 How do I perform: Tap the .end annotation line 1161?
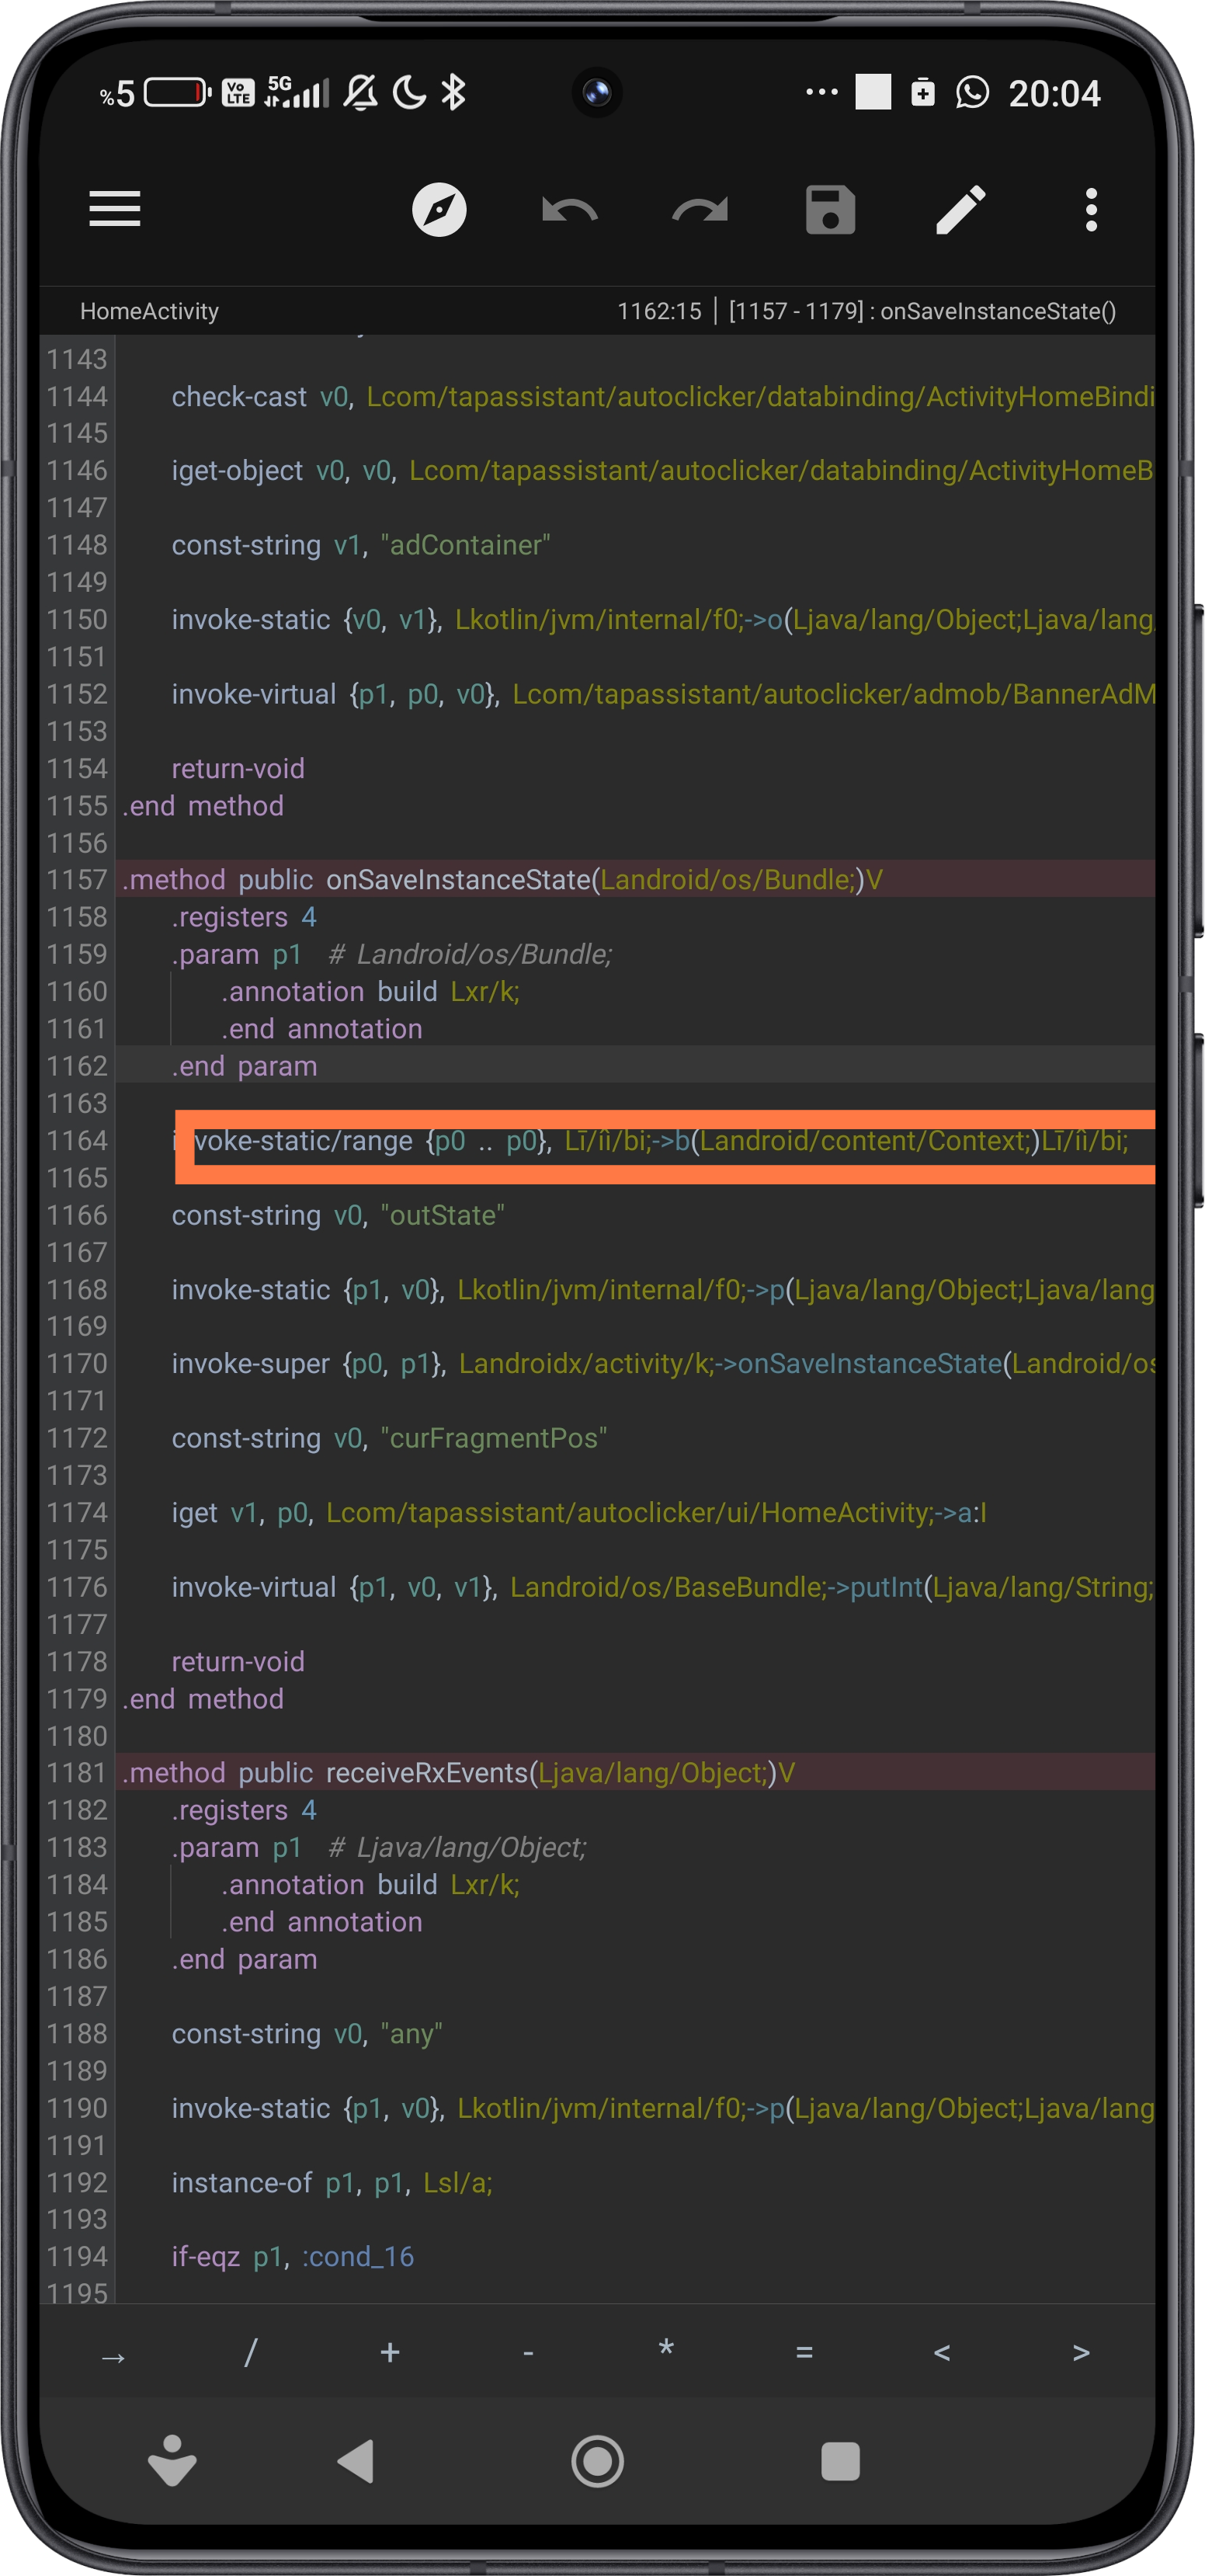tap(322, 1029)
